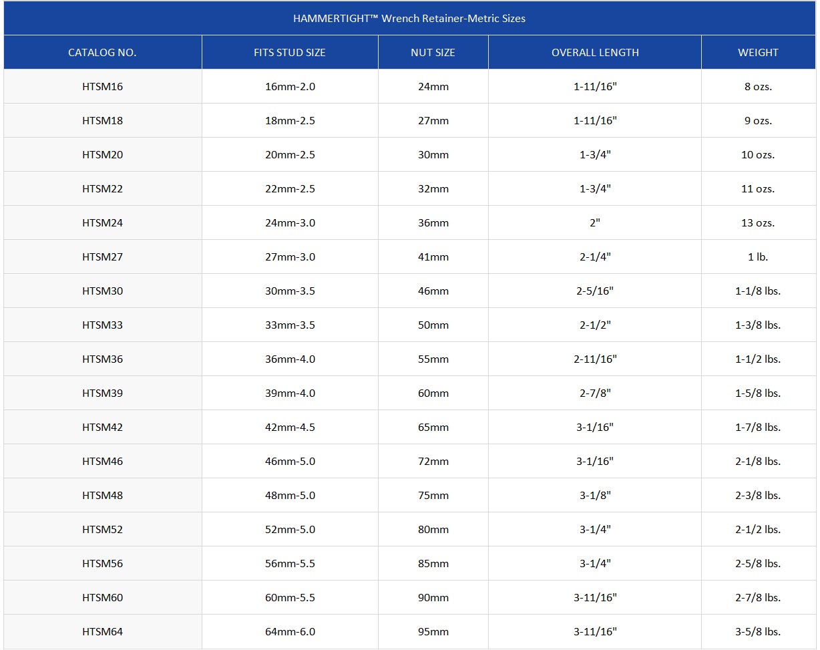The image size is (820, 650).
Task: Click stud size 64mm-6.0
Action: tap(290, 632)
